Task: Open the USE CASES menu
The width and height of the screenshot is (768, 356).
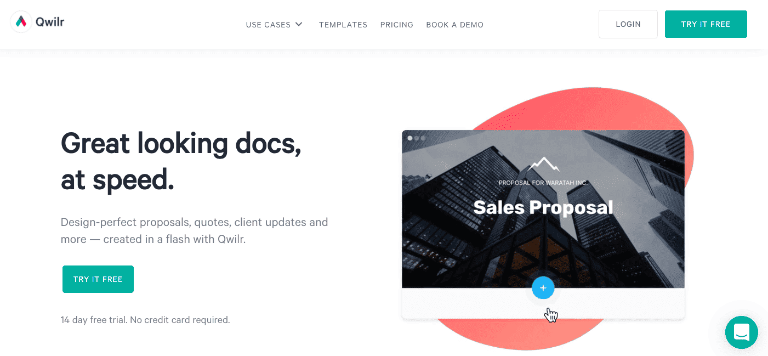Action: pos(274,25)
